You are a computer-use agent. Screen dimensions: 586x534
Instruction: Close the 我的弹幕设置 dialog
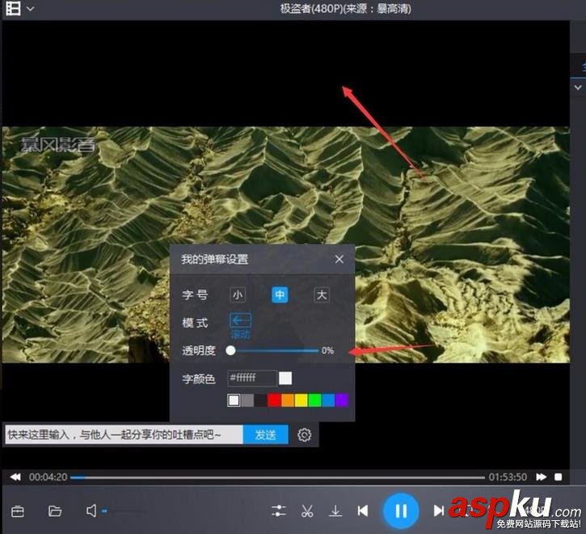point(339,259)
